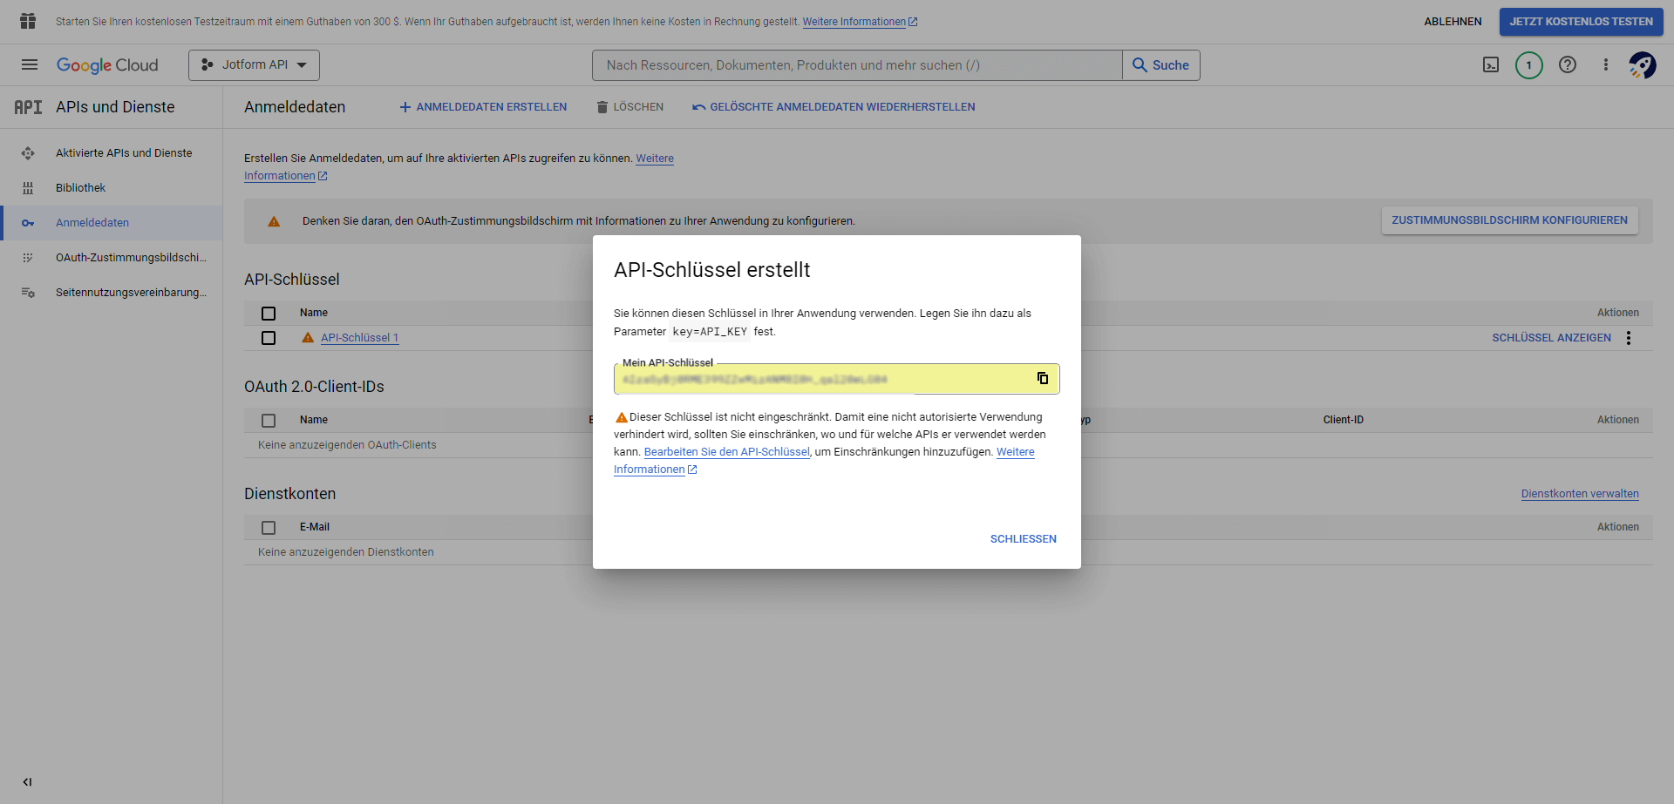Click the Bibliothek grid icon

pos(28,188)
